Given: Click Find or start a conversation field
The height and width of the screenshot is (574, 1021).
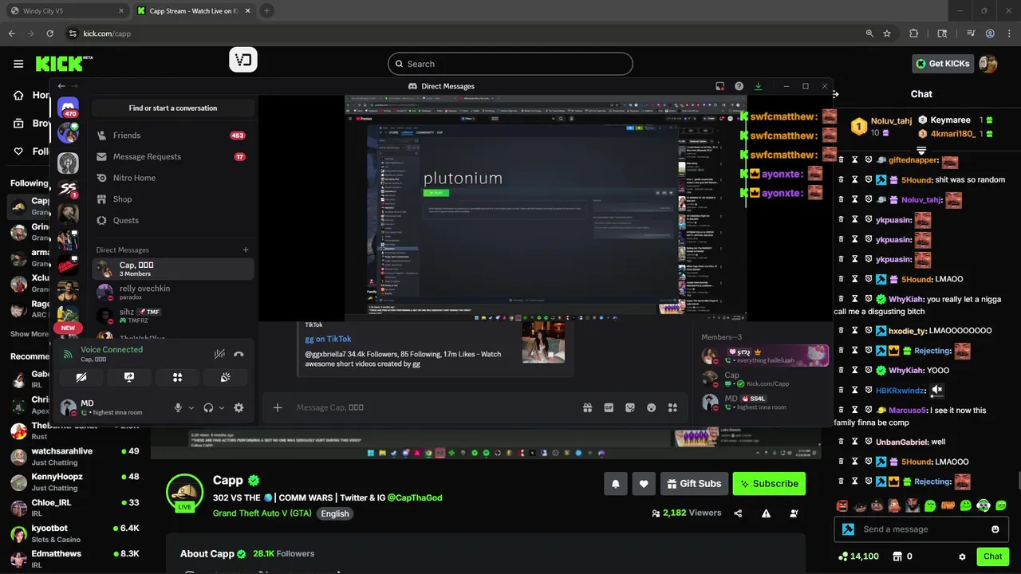Looking at the screenshot, I should point(173,108).
